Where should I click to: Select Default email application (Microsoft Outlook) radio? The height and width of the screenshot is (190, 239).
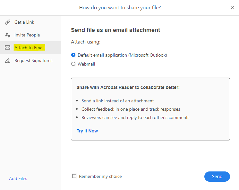coord(73,55)
